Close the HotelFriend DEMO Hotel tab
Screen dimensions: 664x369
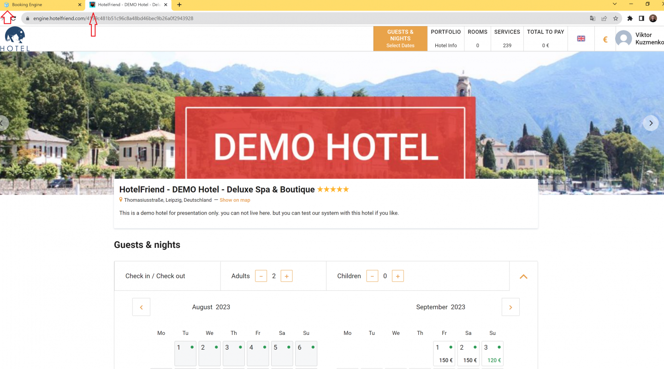166,5
